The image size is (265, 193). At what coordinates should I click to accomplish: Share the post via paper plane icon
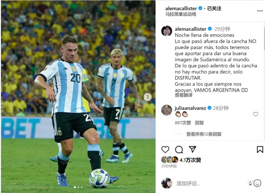(193, 150)
